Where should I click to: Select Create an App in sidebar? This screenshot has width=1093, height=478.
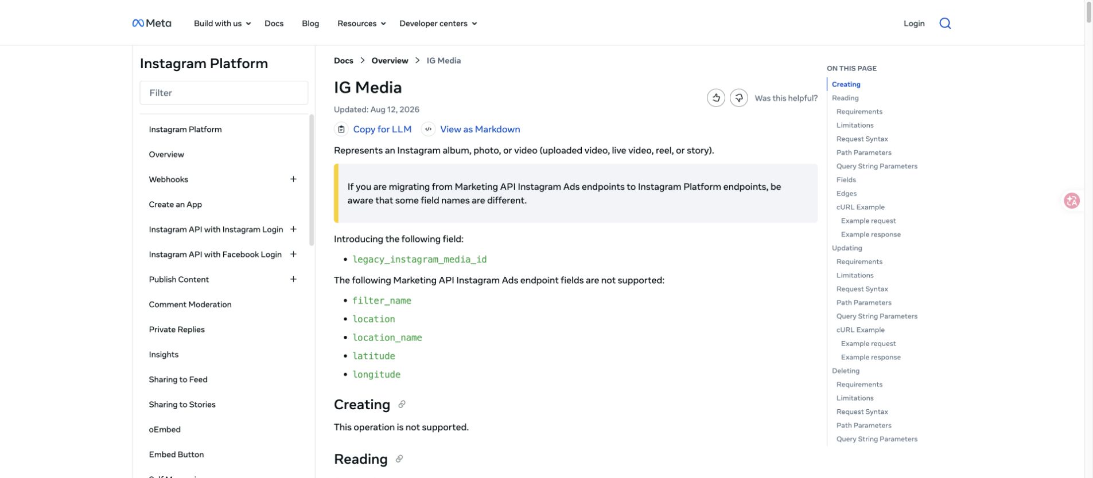tap(175, 204)
